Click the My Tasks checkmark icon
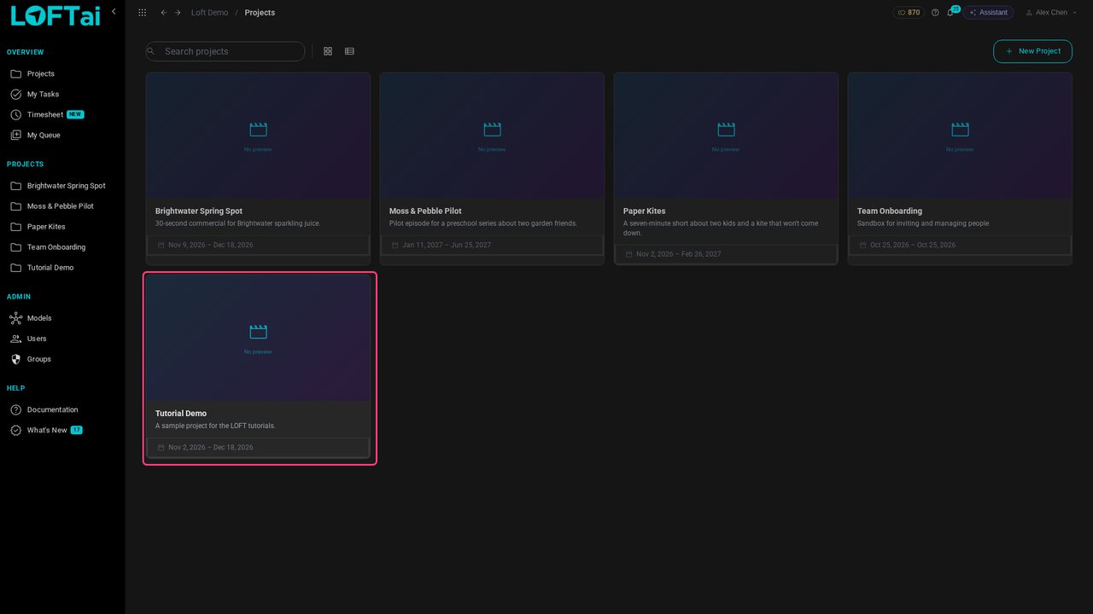Screen dimensions: 1093x614 click(x=15, y=95)
